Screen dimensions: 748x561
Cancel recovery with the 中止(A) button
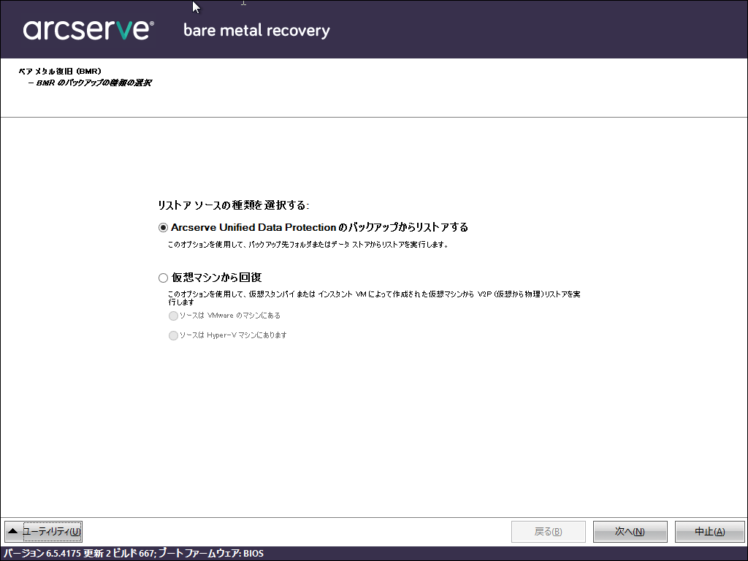click(710, 532)
